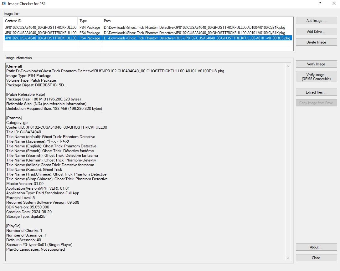Click the Title Name (Japanese) line
Viewport: 340px width, 271px height.
(38, 141)
